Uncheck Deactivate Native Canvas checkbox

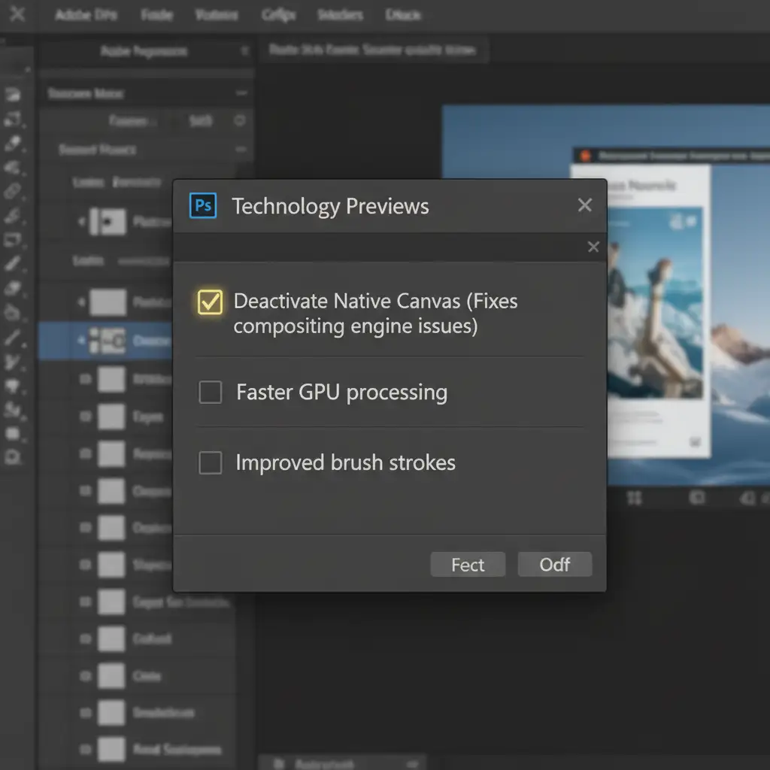(210, 302)
